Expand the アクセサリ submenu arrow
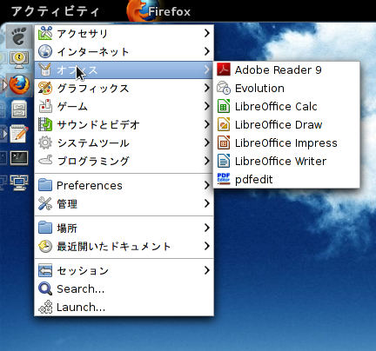 (206, 33)
